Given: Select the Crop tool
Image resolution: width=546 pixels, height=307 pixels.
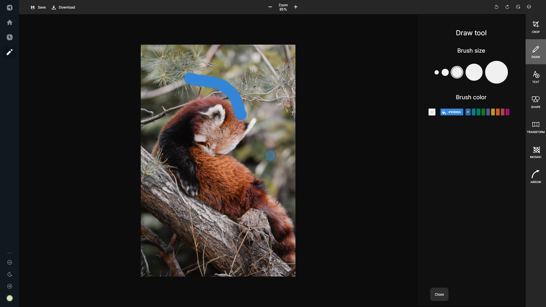Looking at the screenshot, I should coord(536,27).
